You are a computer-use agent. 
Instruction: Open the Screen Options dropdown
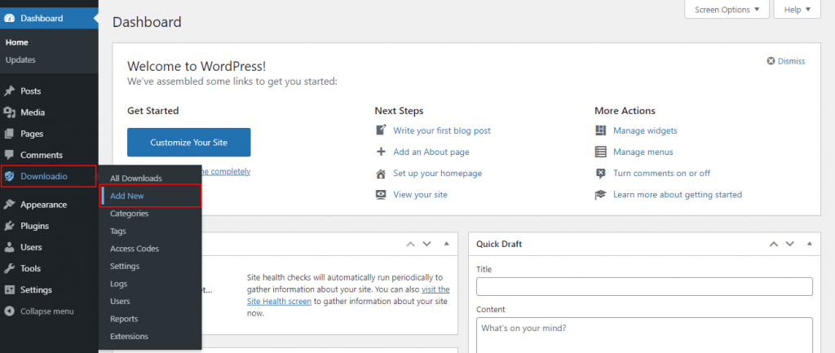tap(727, 10)
